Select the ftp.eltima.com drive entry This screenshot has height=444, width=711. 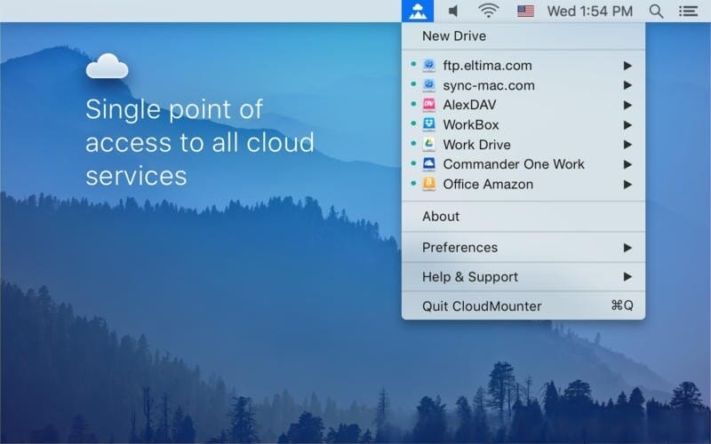[523, 65]
